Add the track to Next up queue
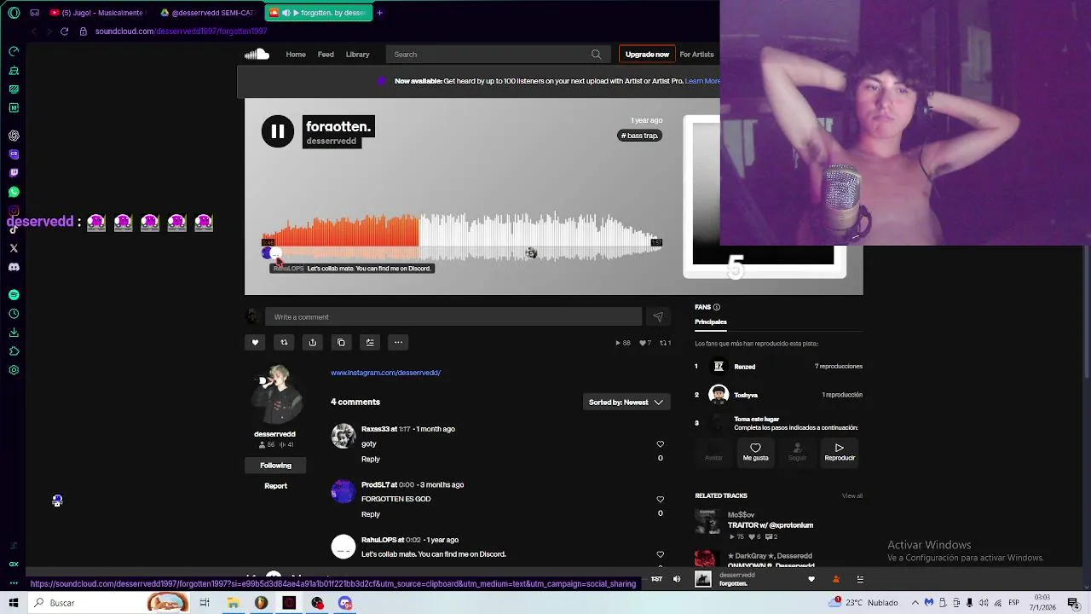This screenshot has height=614, width=1091. 370,342
